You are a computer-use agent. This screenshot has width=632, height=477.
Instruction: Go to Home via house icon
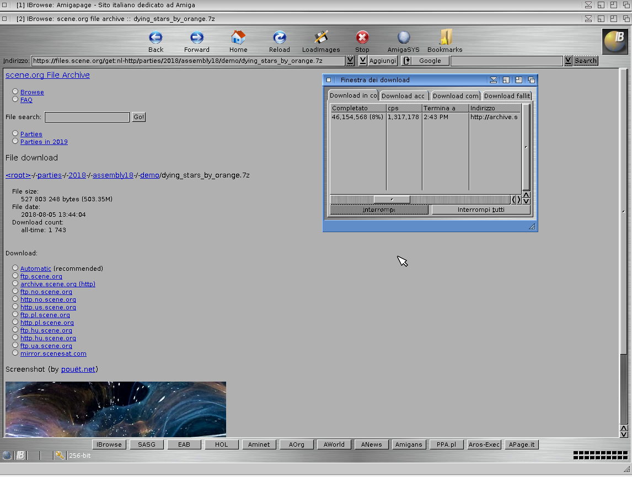click(238, 37)
